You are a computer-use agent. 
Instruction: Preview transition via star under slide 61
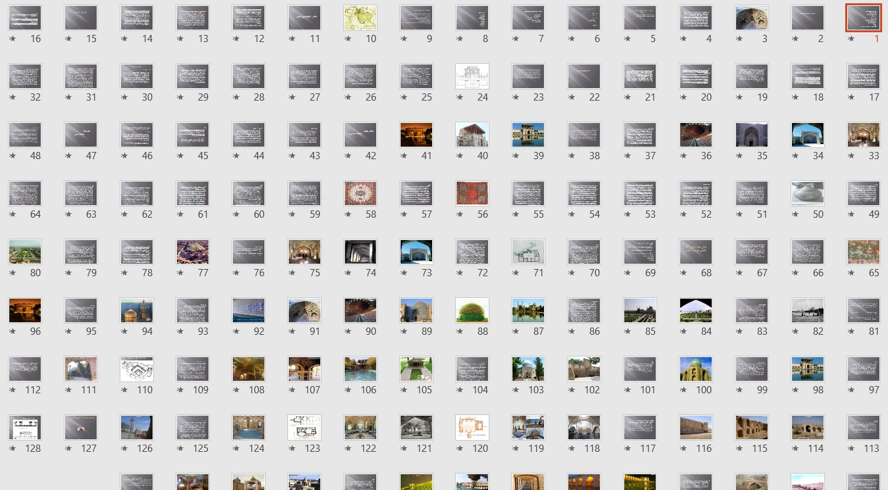click(x=180, y=214)
